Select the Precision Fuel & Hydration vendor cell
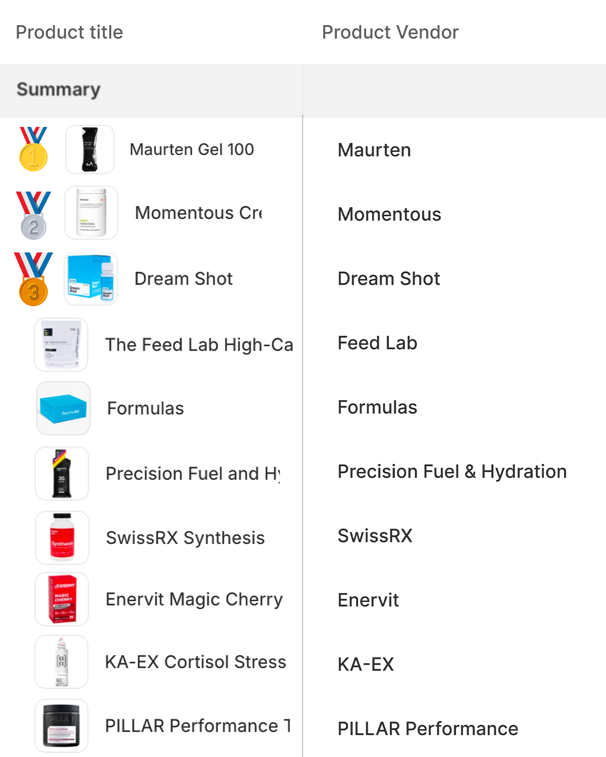The width and height of the screenshot is (606, 757). [452, 471]
